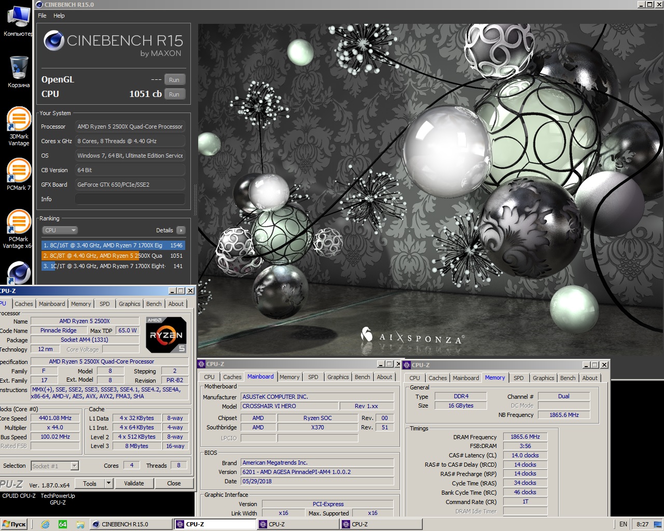Select CPU tab in middle CPU-Z window
The width and height of the screenshot is (664, 531).
[x=209, y=377]
